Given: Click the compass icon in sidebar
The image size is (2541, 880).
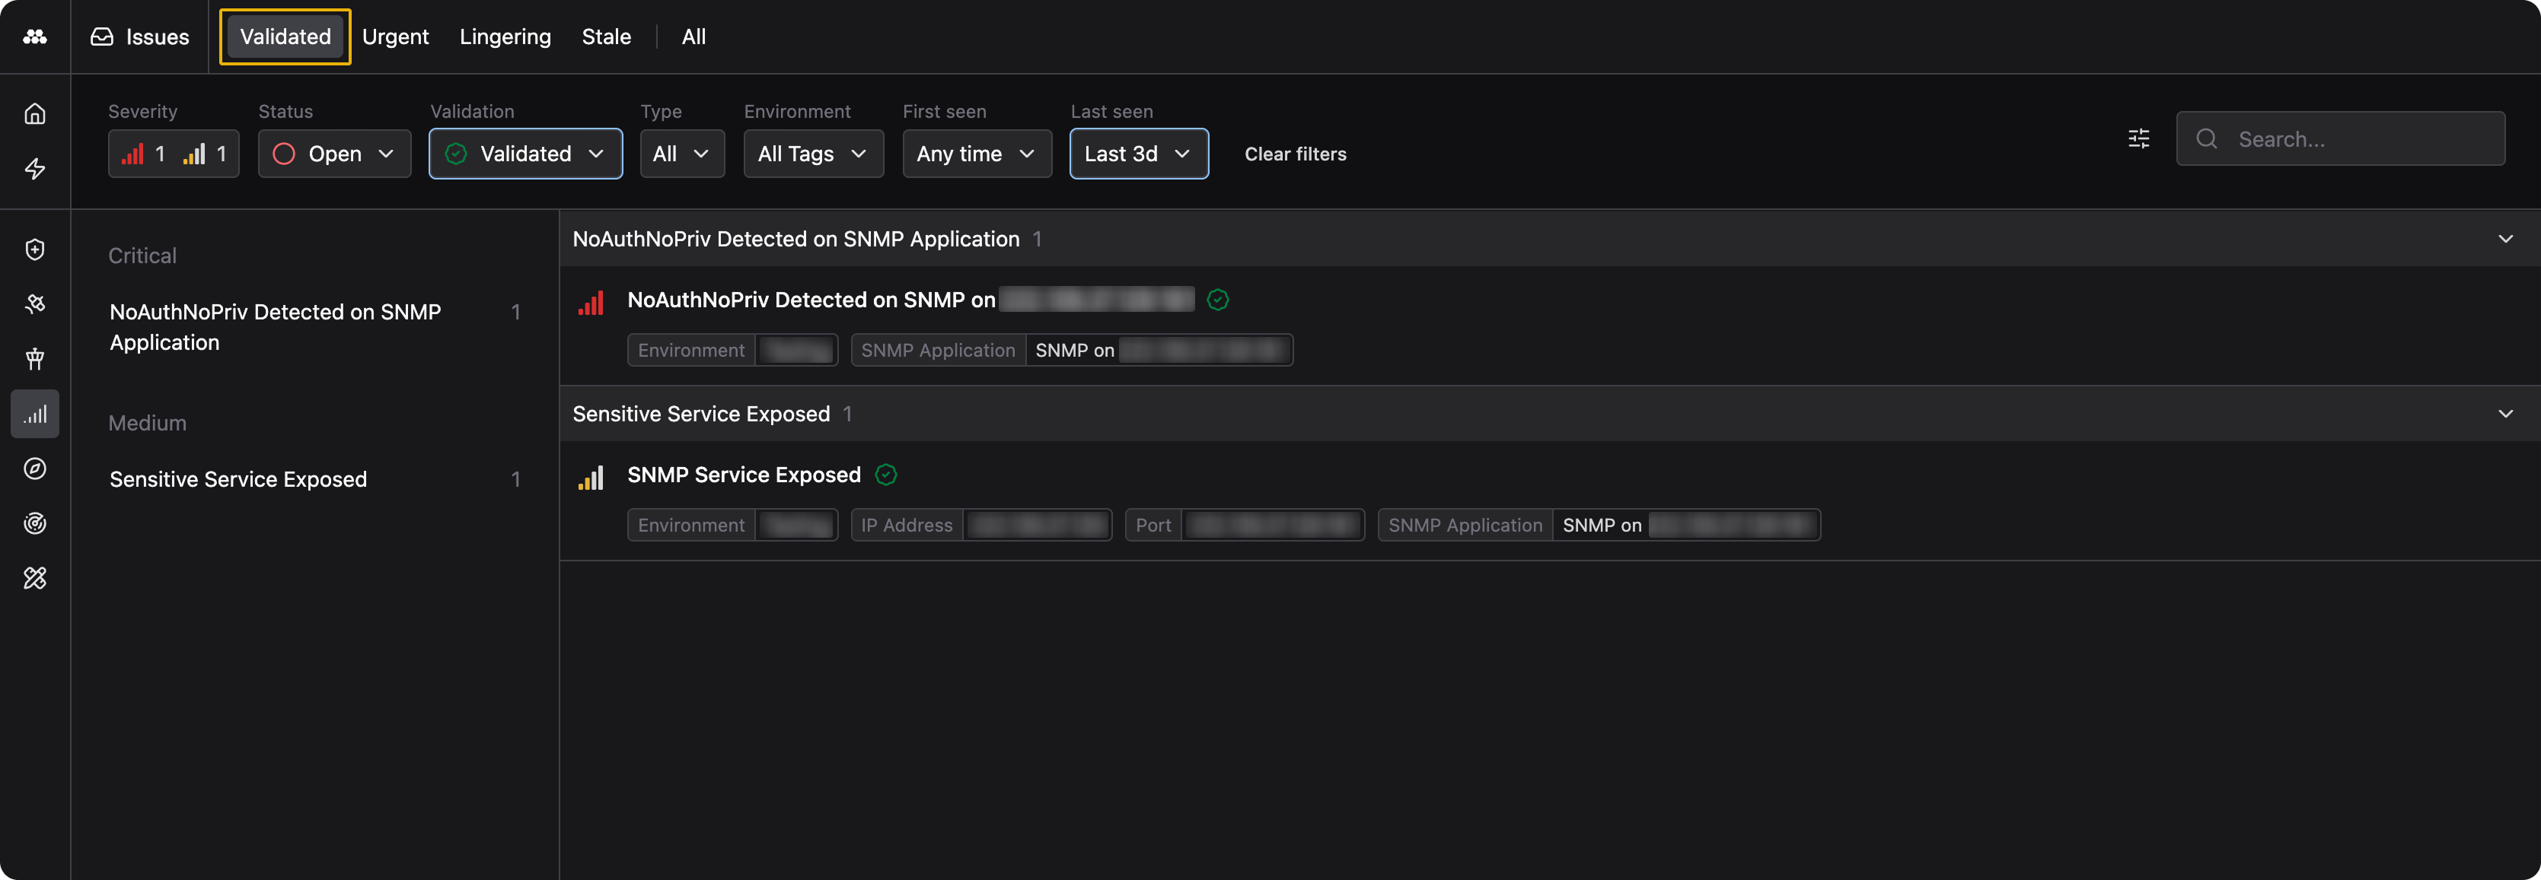Looking at the screenshot, I should (x=34, y=469).
